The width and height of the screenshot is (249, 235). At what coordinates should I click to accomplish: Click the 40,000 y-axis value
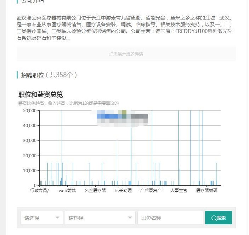pyautogui.click(x=30, y=126)
